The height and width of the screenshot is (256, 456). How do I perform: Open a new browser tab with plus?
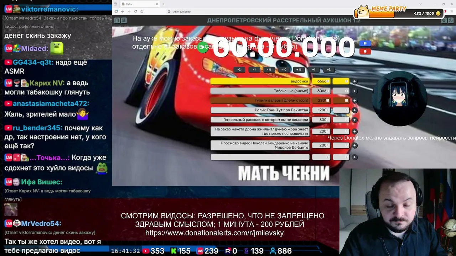point(164,4)
